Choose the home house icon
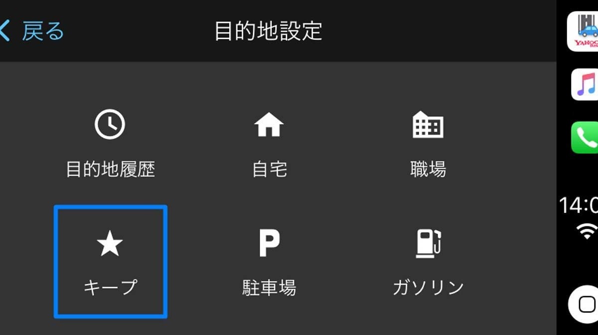Image resolution: width=598 pixels, height=335 pixels. (269, 125)
